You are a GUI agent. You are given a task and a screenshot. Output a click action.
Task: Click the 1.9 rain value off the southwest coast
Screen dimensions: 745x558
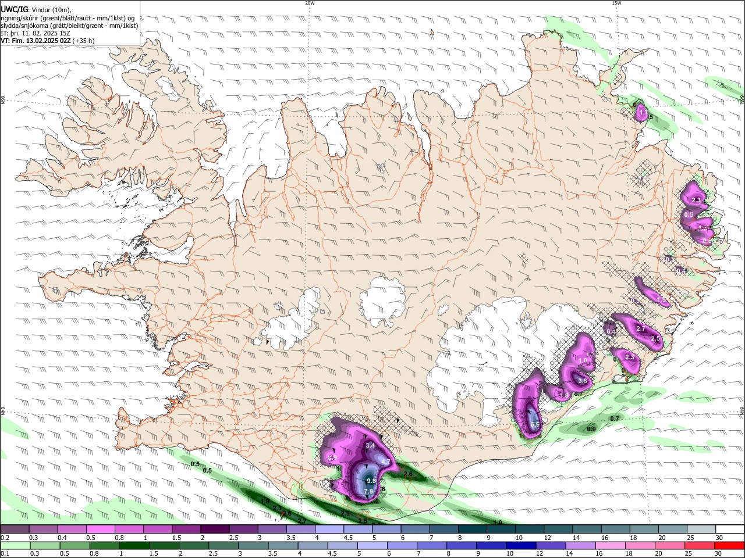pyautogui.click(x=265, y=501)
